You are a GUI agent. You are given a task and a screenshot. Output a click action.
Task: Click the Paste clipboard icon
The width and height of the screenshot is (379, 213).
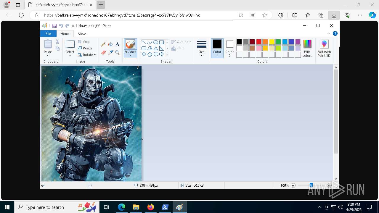click(48, 44)
